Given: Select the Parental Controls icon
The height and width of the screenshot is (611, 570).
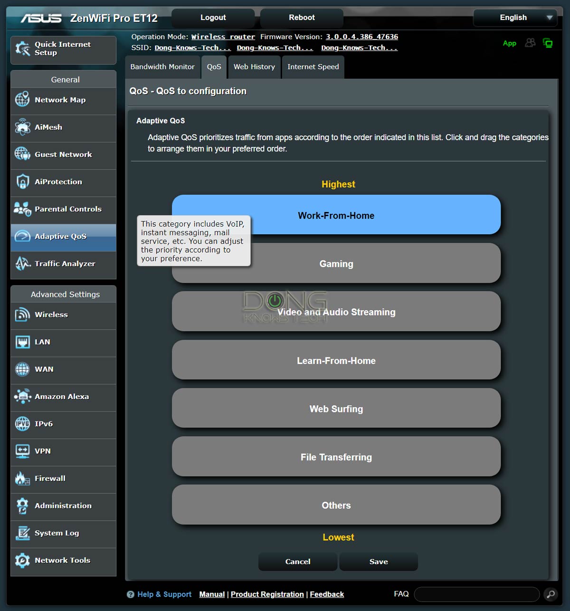Looking at the screenshot, I should click(x=22, y=209).
